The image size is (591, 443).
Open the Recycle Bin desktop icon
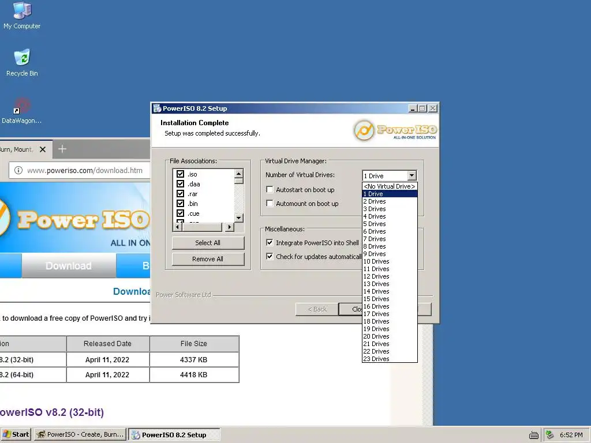point(22,63)
